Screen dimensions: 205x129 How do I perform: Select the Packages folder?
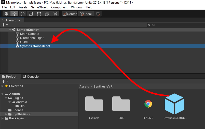click(x=16, y=118)
